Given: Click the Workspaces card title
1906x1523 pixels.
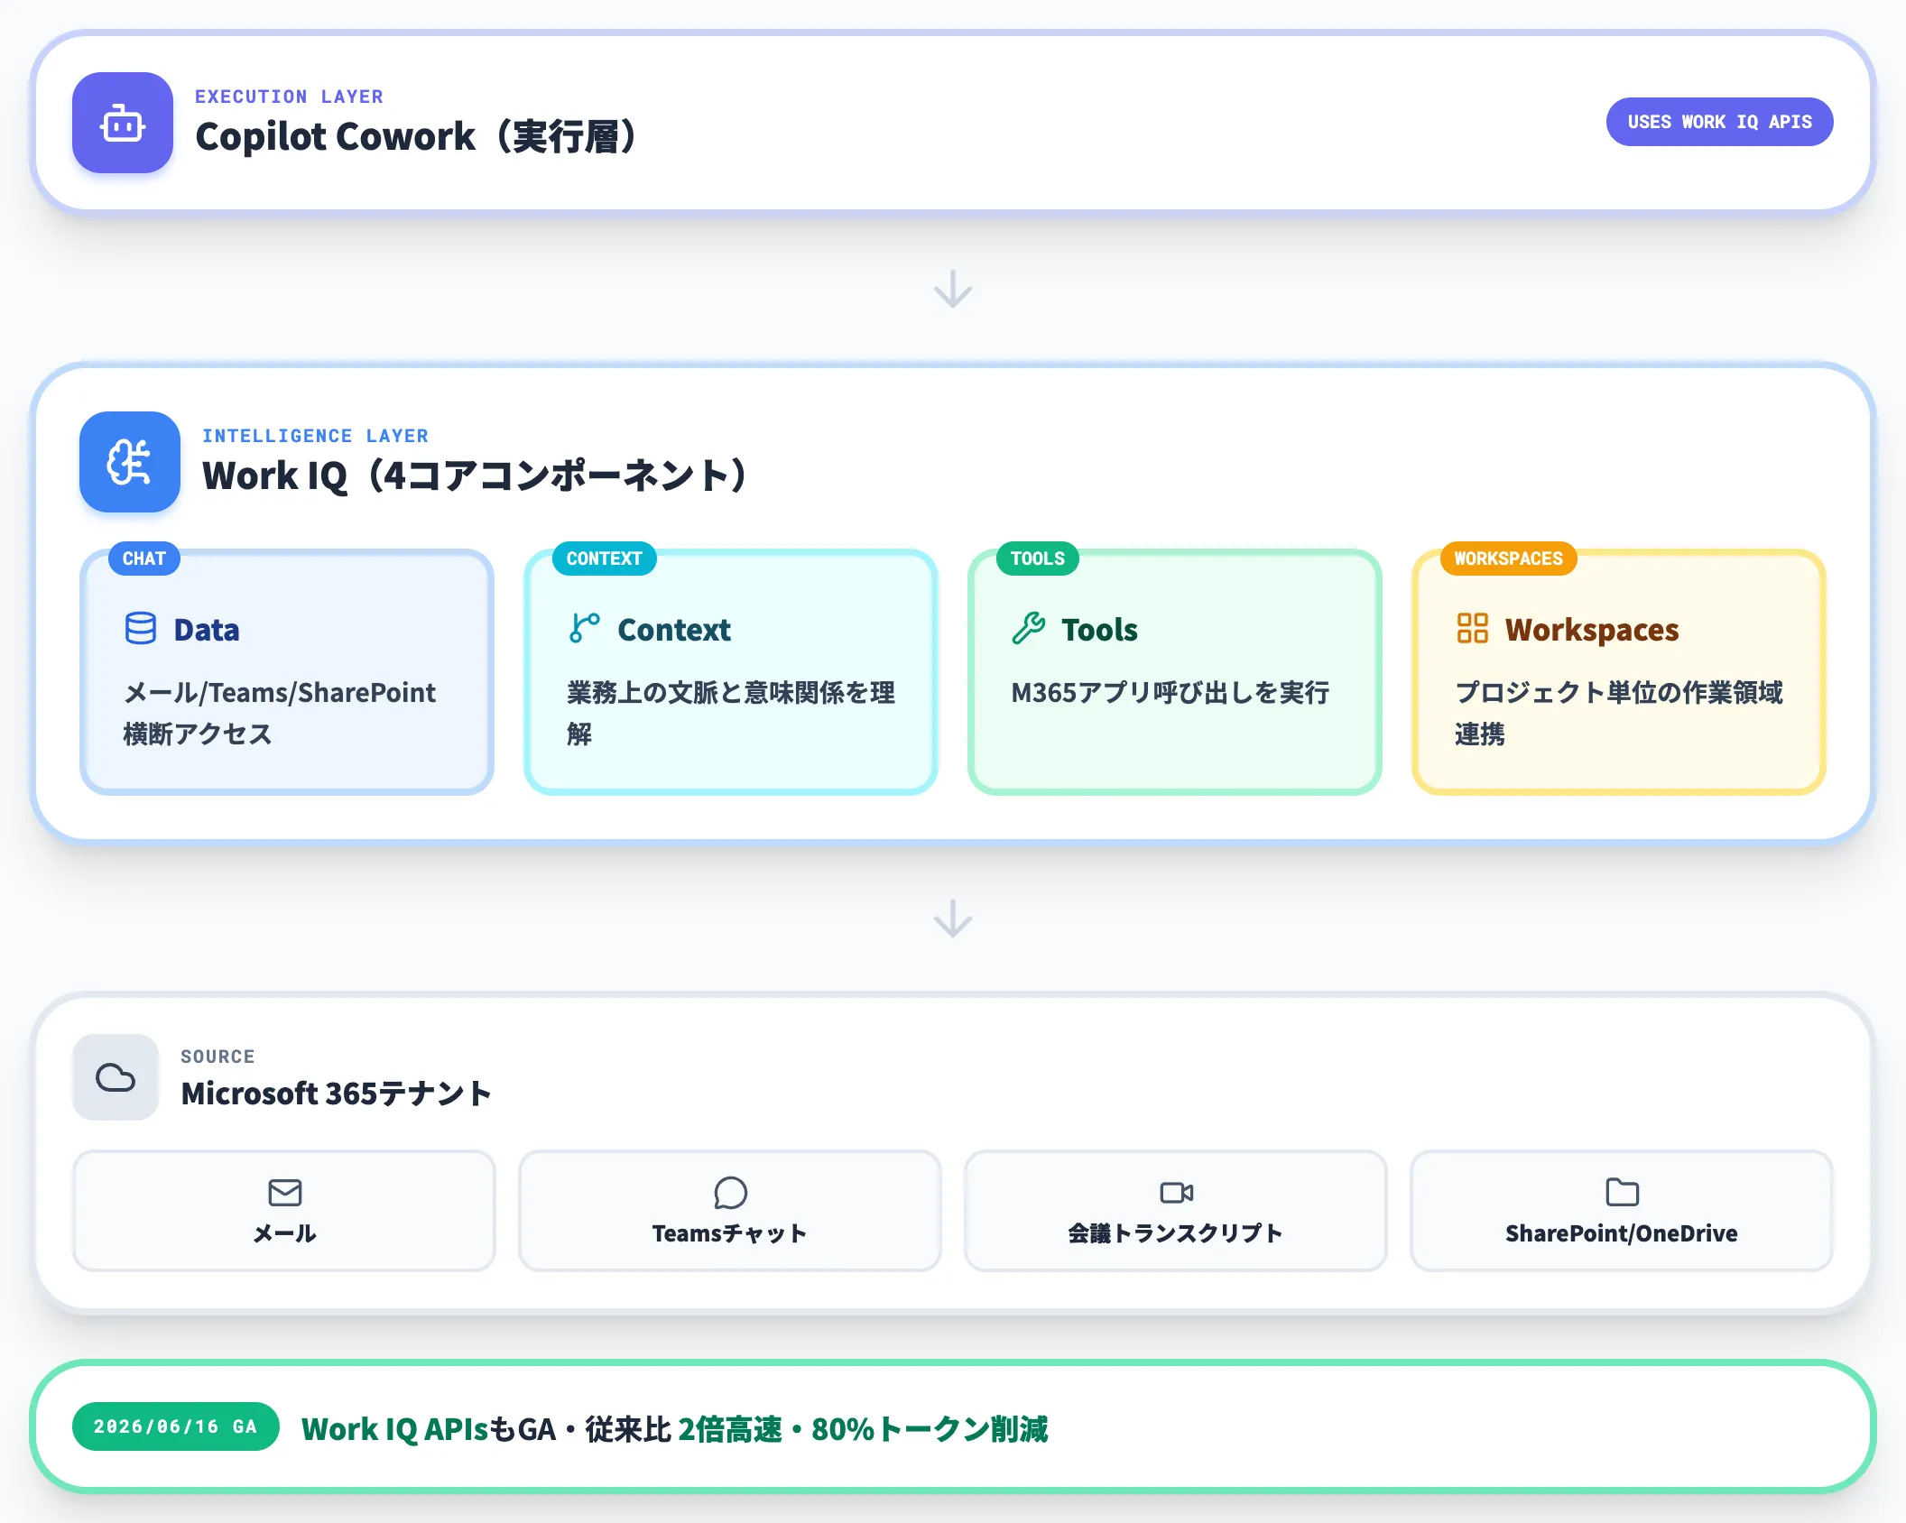Looking at the screenshot, I should (1592, 630).
